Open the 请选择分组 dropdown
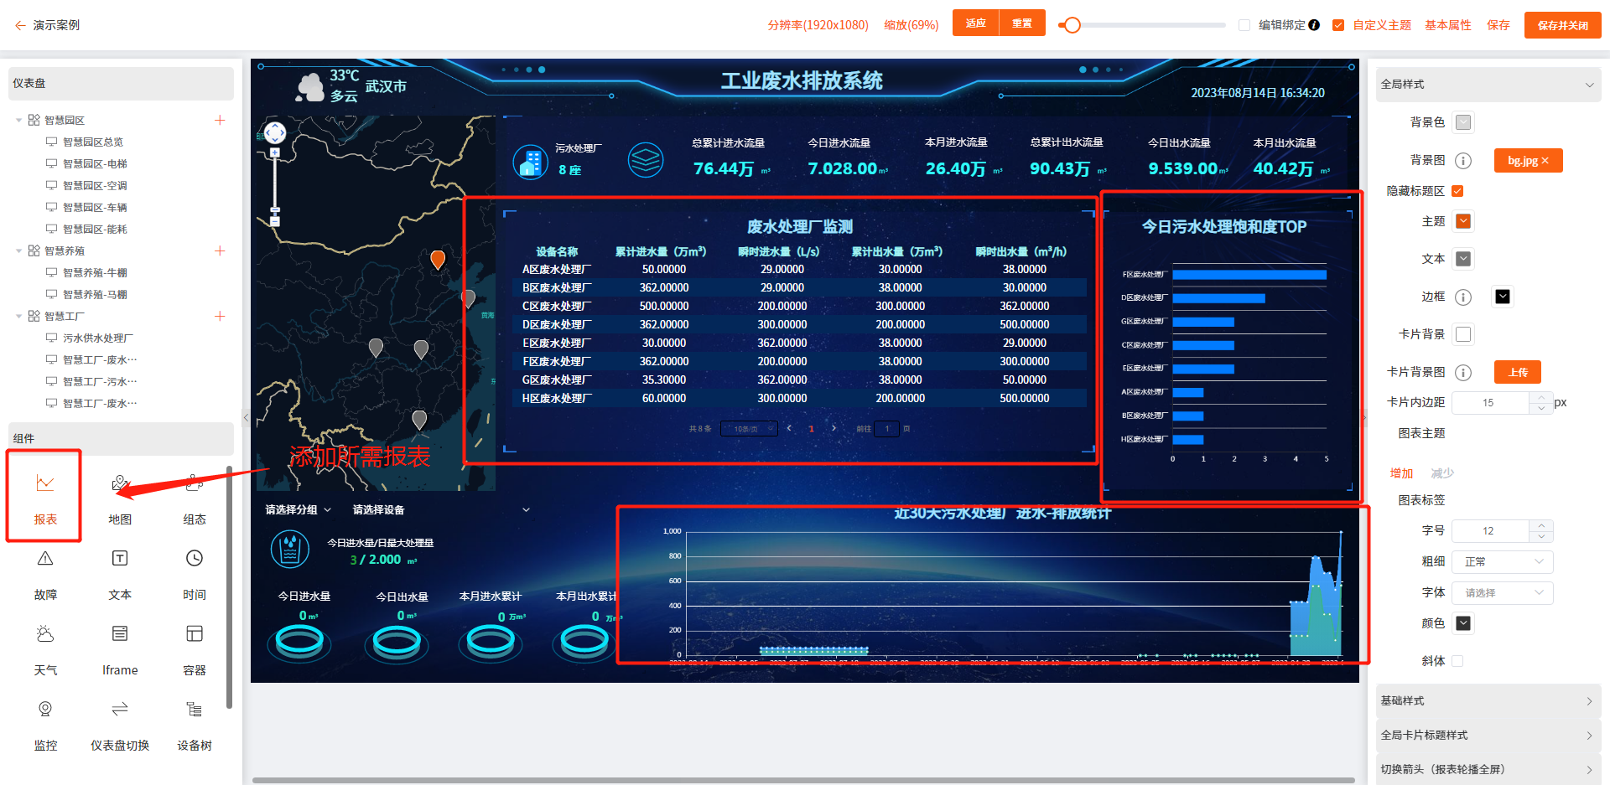Viewport: 1610px width, 785px height. 299,509
